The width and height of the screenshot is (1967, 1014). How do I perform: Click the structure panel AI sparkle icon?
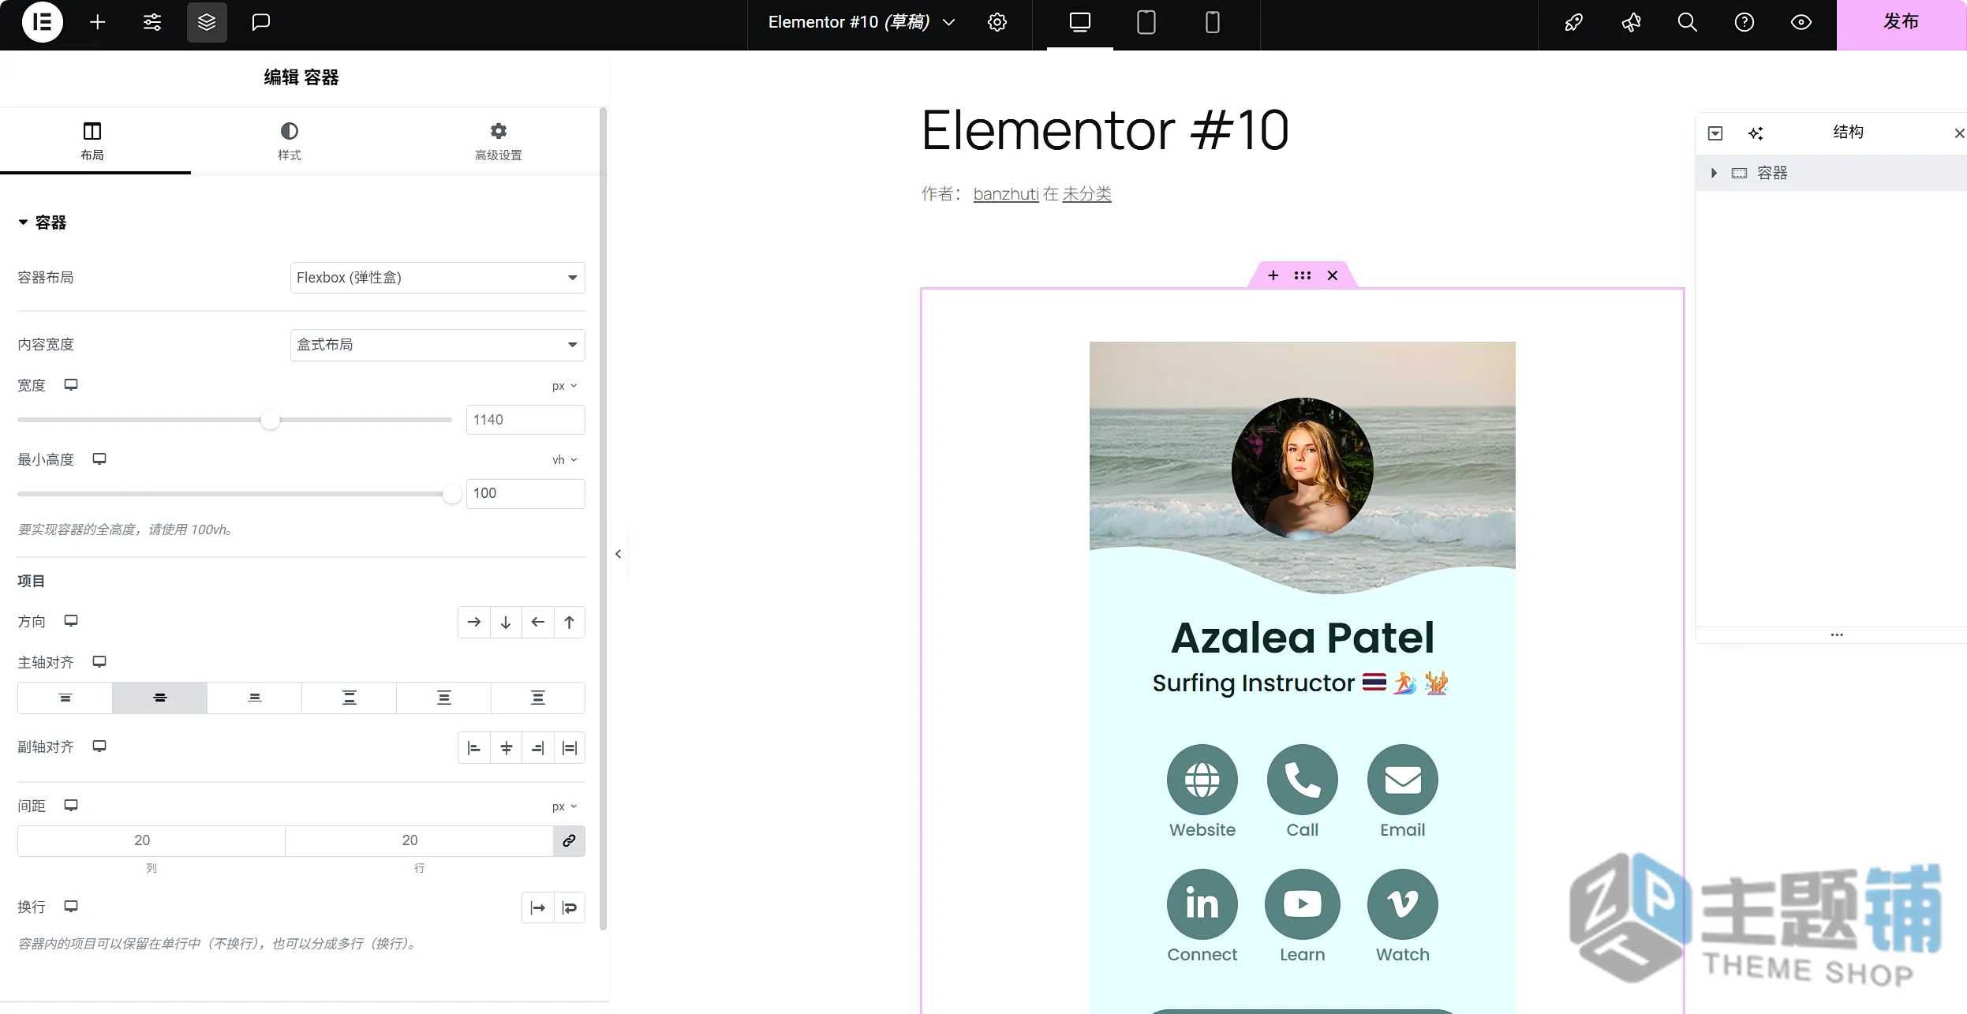(x=1756, y=133)
